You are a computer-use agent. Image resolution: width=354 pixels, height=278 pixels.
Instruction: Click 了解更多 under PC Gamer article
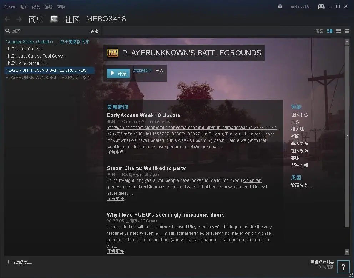pos(115,251)
